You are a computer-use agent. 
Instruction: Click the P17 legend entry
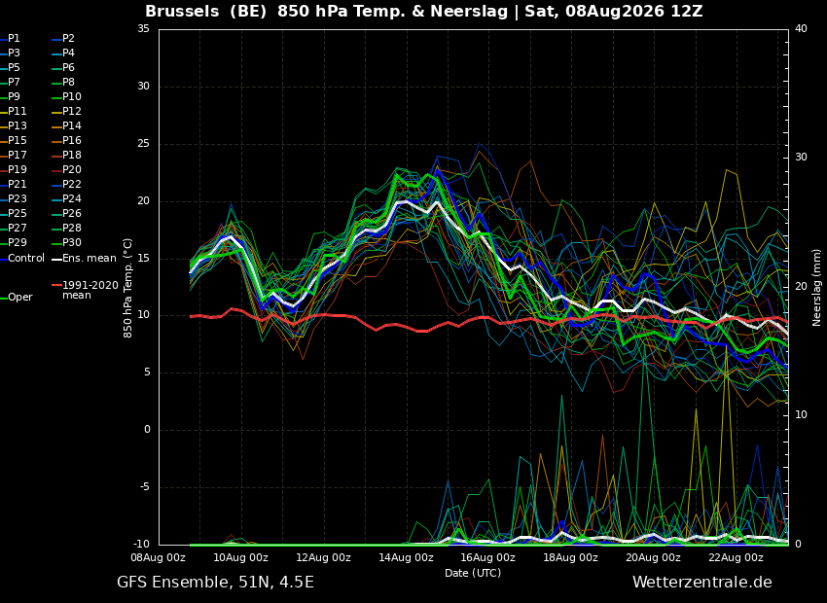pos(14,155)
